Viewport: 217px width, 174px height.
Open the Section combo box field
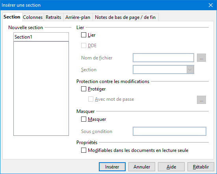pos(163,69)
